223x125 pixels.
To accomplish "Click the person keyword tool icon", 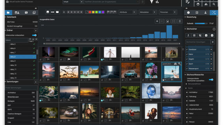I will coord(188,35).
